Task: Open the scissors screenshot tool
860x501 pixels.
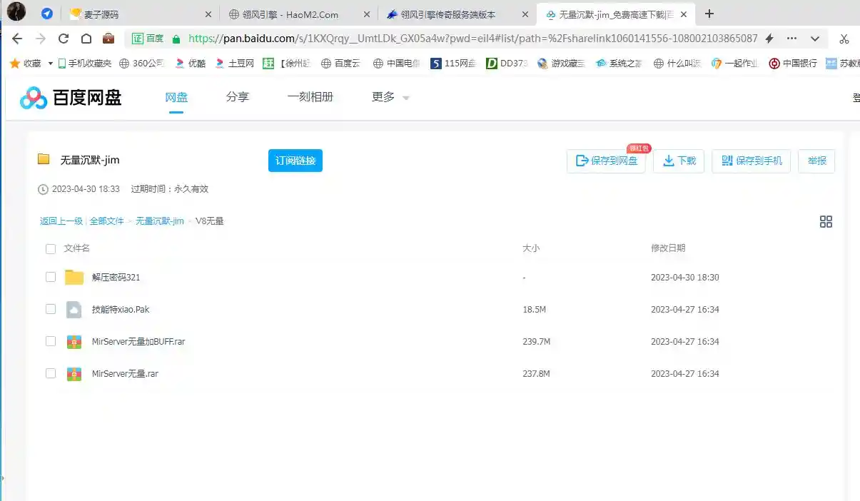Action: point(844,39)
